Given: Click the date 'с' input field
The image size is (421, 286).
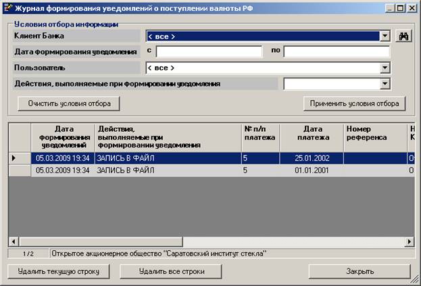Looking at the screenshot, I should click(209, 52).
